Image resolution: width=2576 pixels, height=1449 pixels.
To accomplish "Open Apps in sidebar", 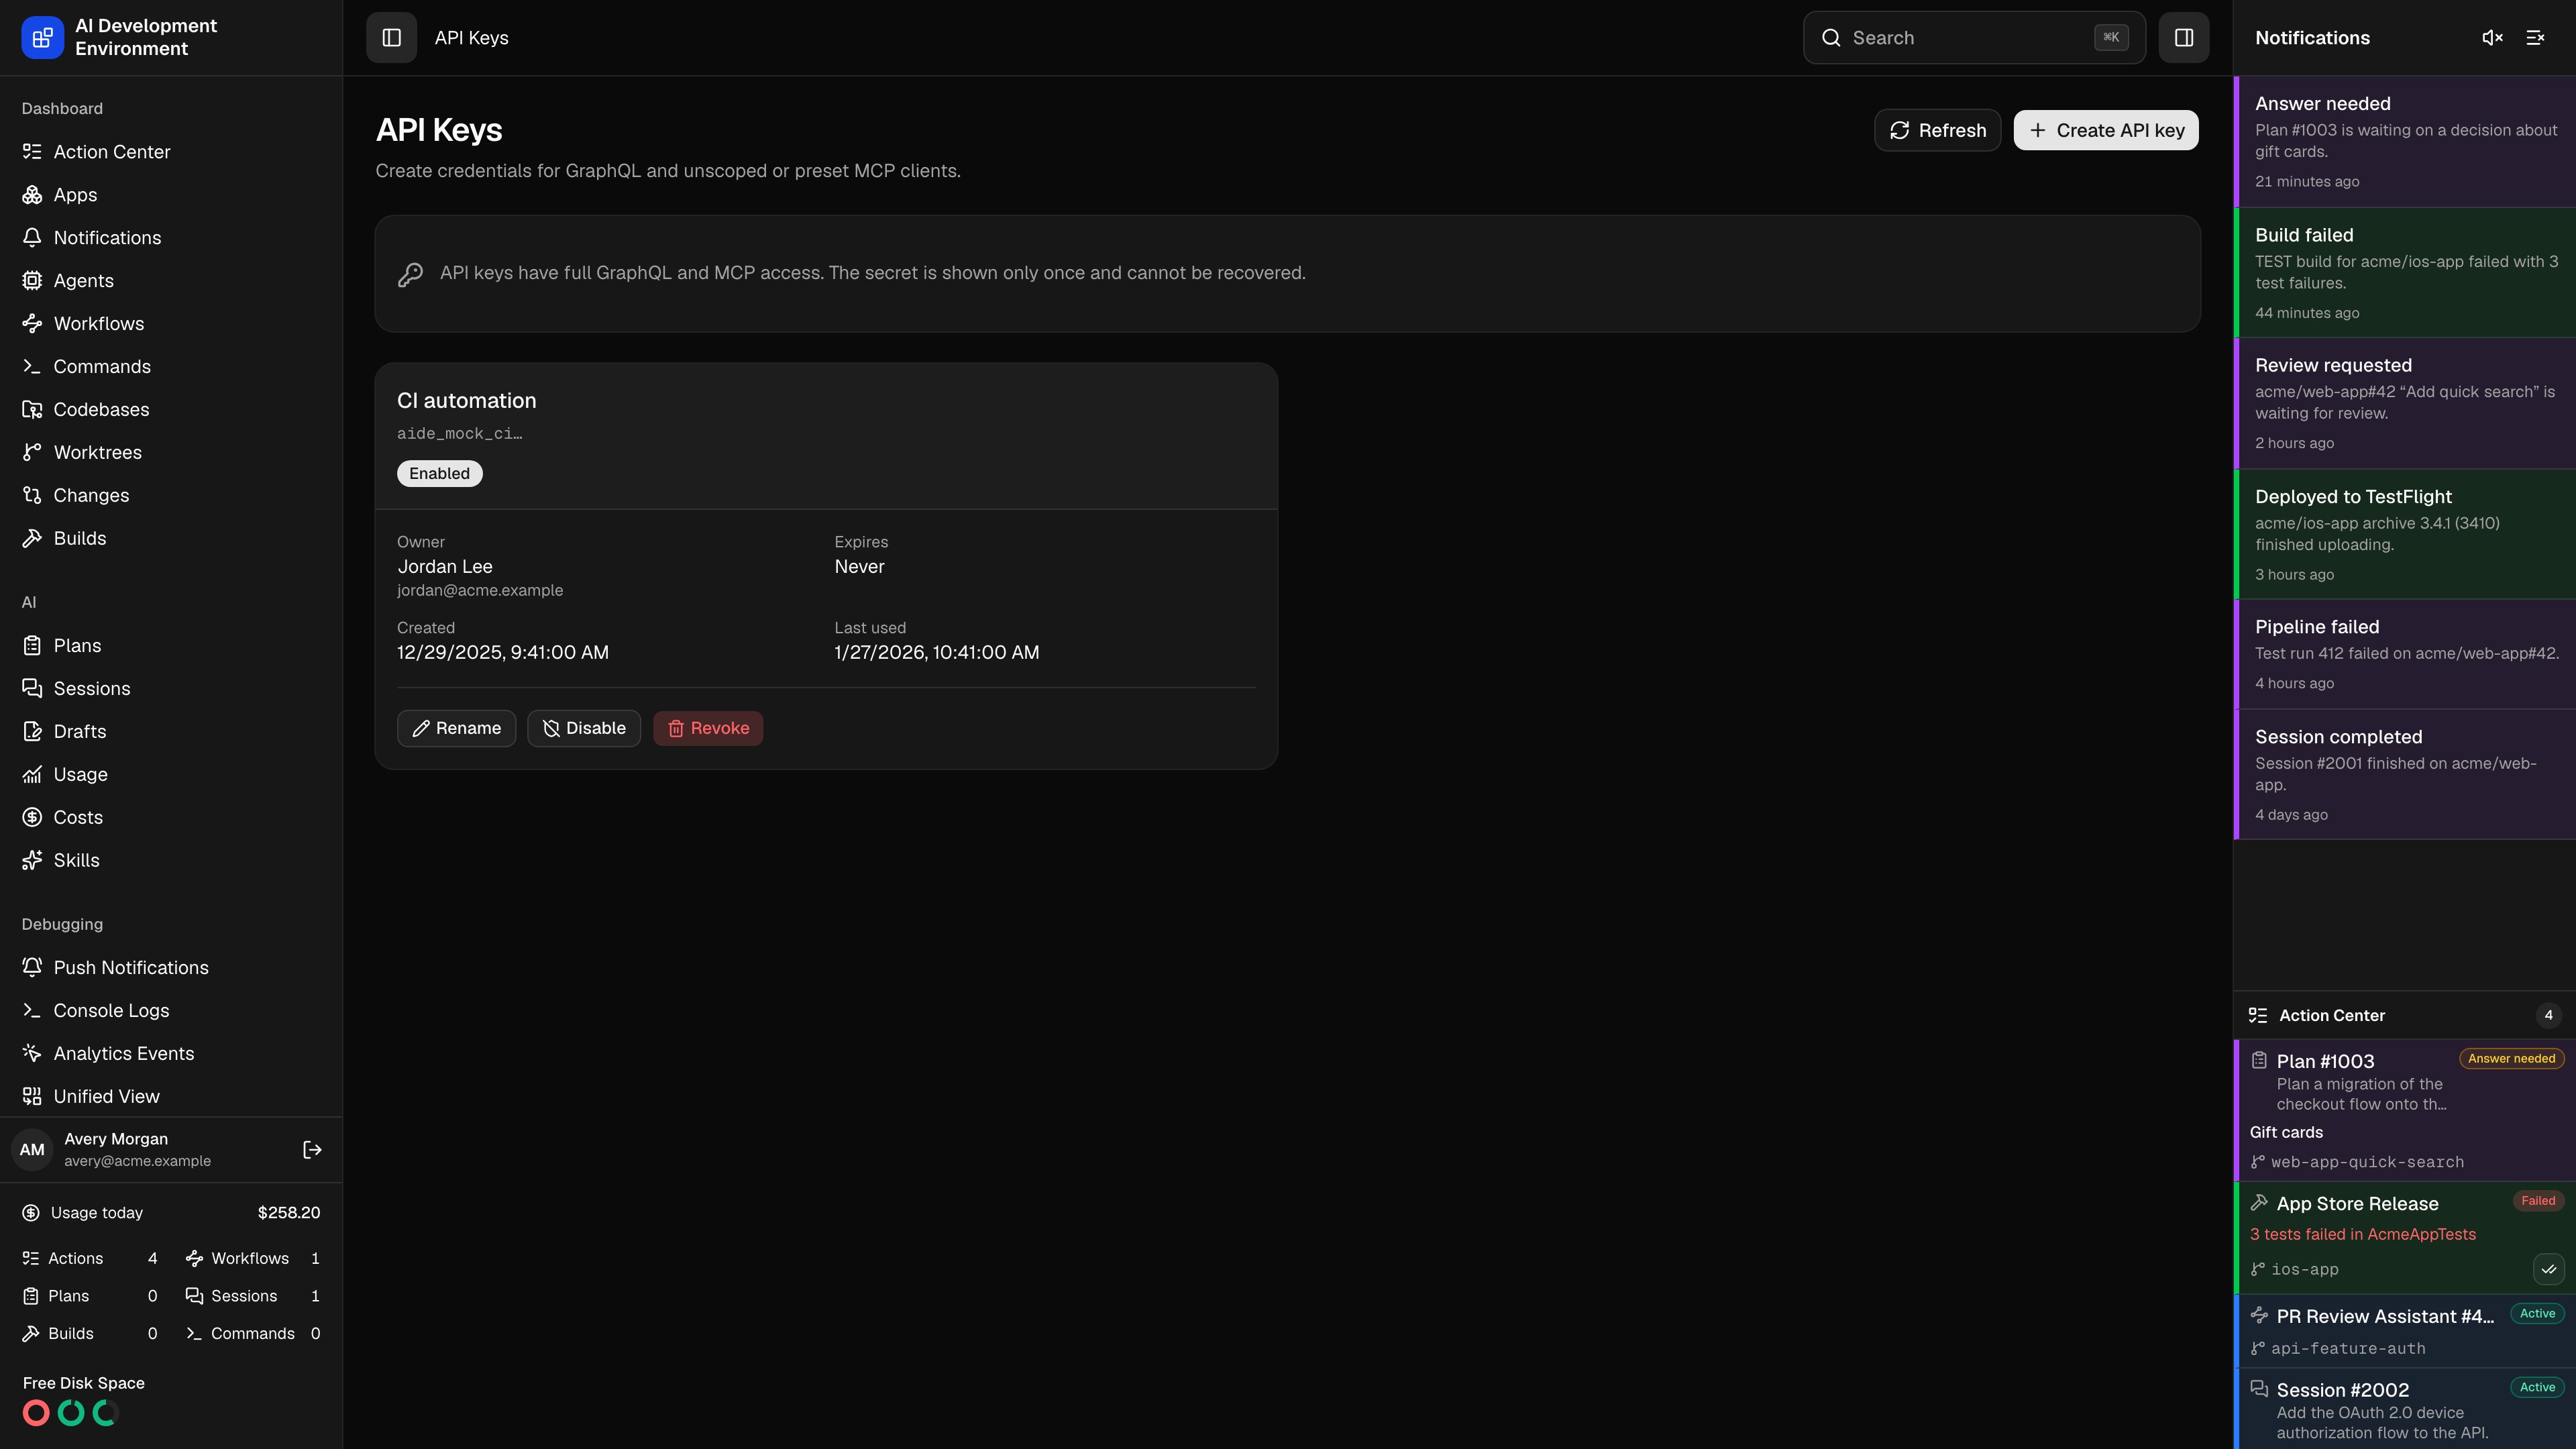I will [171, 195].
